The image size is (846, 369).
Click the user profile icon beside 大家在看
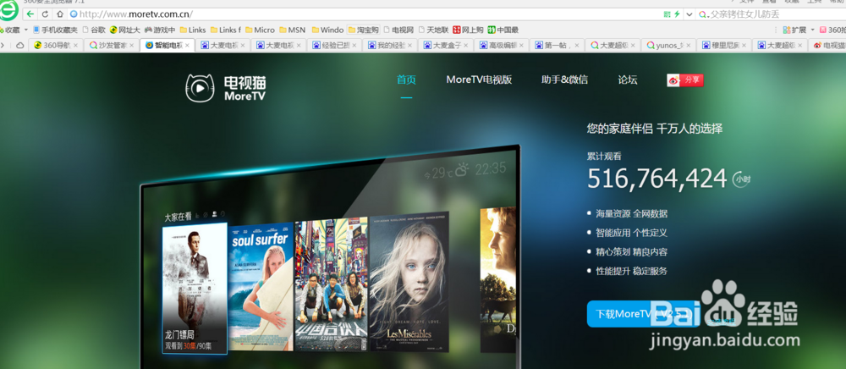tap(214, 214)
